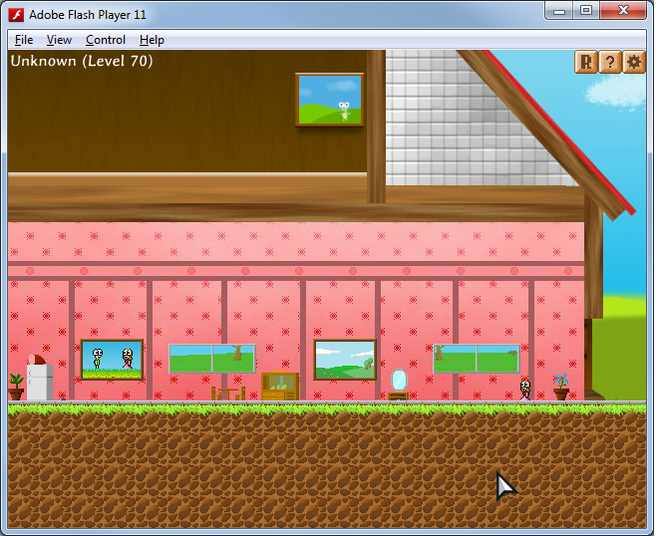Open the question mark help button
Viewport: 660px width, 536px height.
pos(609,62)
